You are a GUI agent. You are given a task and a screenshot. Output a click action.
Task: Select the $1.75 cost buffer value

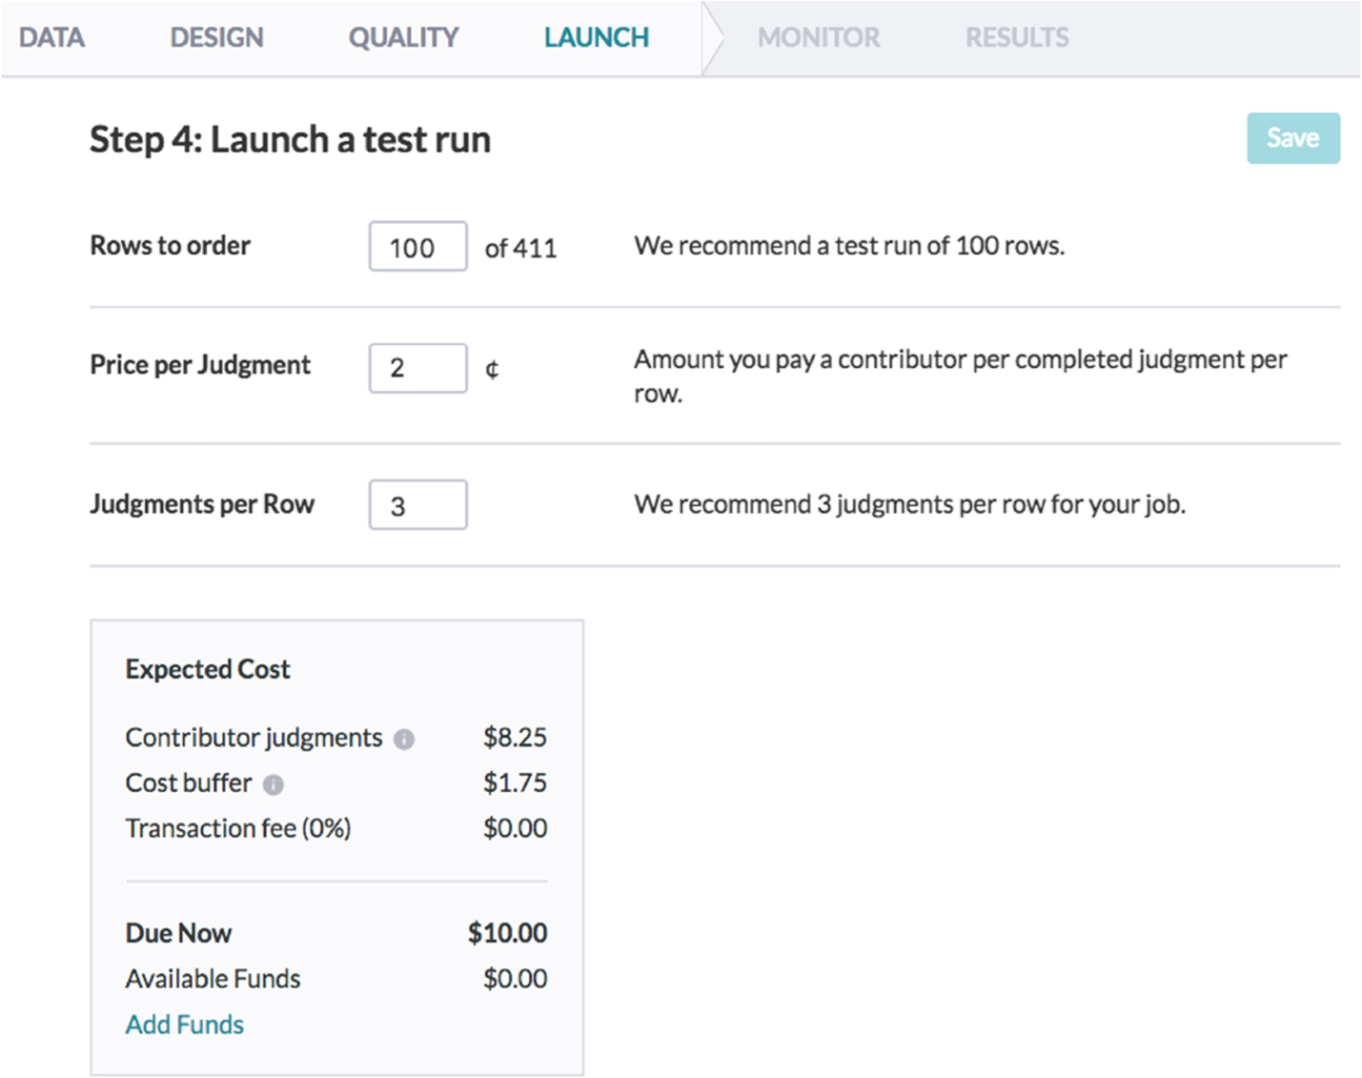tap(515, 783)
